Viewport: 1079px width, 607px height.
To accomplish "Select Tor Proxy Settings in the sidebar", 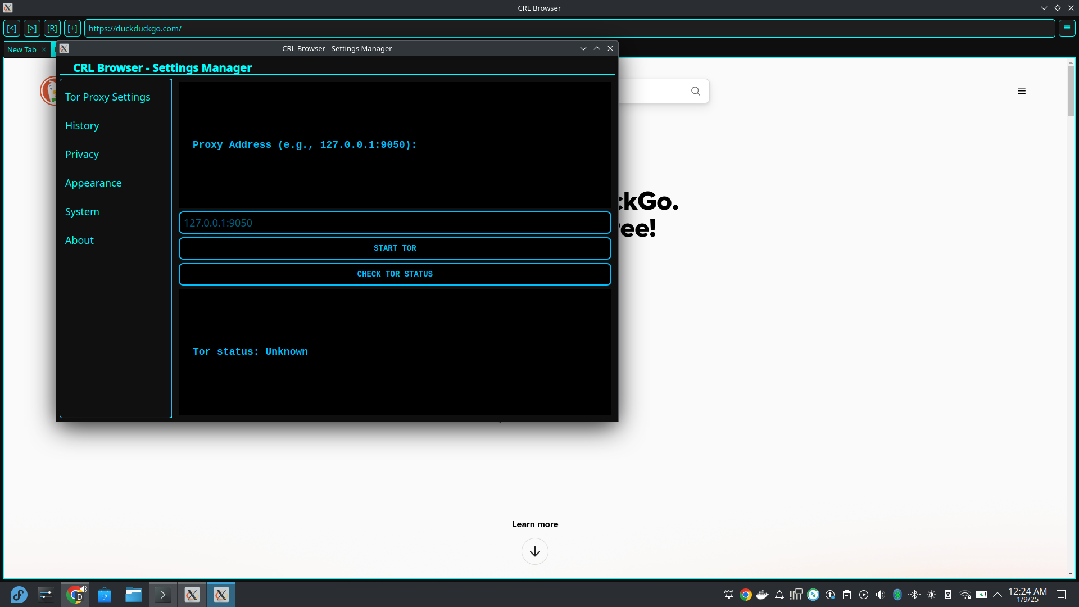I will 108,97.
